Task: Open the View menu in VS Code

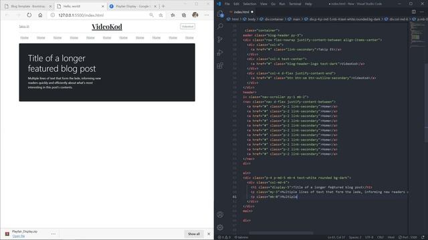Action: click(x=263, y=4)
